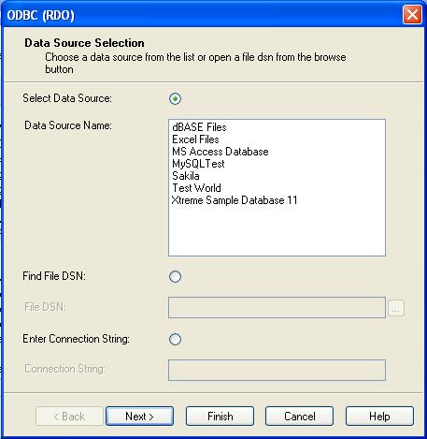The image size is (427, 439).
Task: Choose the Find File DSN radio option
Action: point(175,276)
